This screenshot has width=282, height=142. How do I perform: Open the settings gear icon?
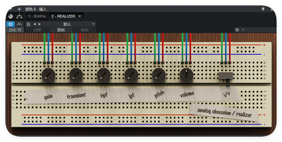coord(237,30)
